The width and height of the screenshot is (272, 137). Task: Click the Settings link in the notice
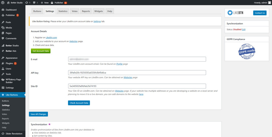(97, 22)
